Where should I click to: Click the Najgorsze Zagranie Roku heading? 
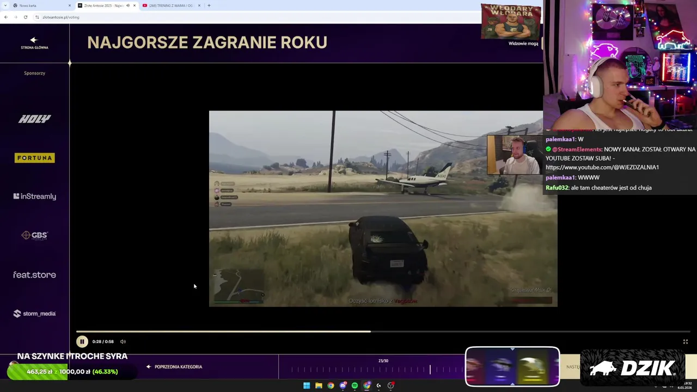pyautogui.click(x=207, y=42)
